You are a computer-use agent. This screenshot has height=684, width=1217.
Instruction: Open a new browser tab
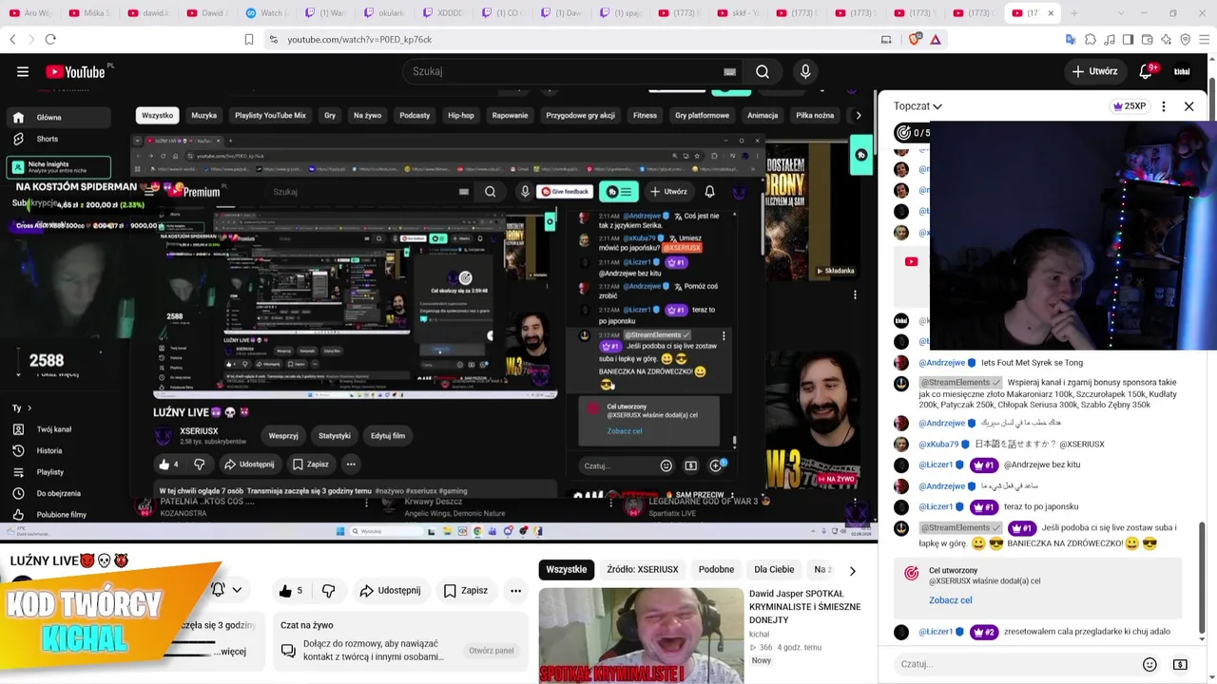click(x=1074, y=13)
